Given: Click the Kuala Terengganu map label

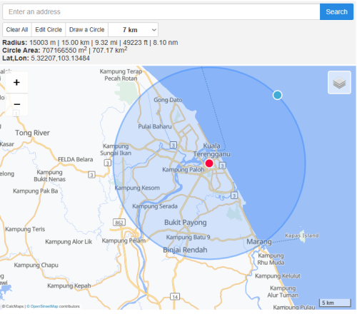Looking at the screenshot, I should pyautogui.click(x=211, y=150).
